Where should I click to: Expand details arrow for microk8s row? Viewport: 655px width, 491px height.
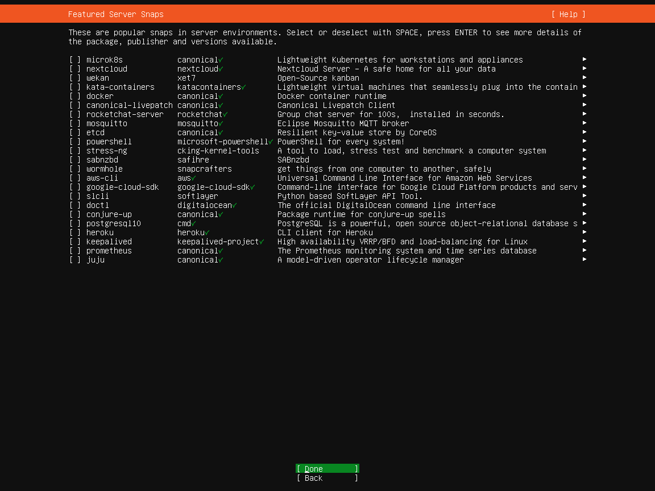click(584, 59)
